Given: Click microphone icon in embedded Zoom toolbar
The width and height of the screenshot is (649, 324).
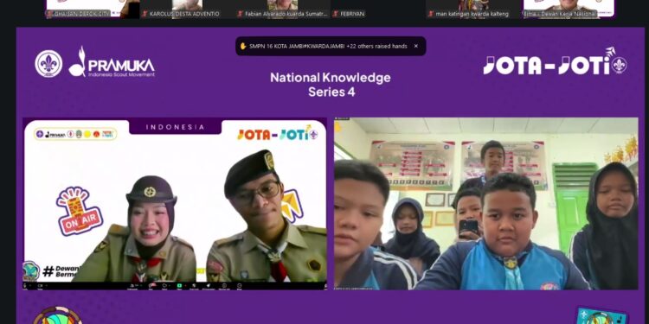Looking at the screenshot, I should click(x=25, y=286).
